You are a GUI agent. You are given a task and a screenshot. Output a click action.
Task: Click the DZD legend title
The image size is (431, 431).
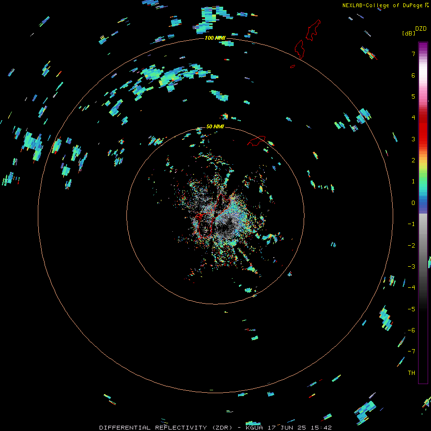(x=421, y=29)
